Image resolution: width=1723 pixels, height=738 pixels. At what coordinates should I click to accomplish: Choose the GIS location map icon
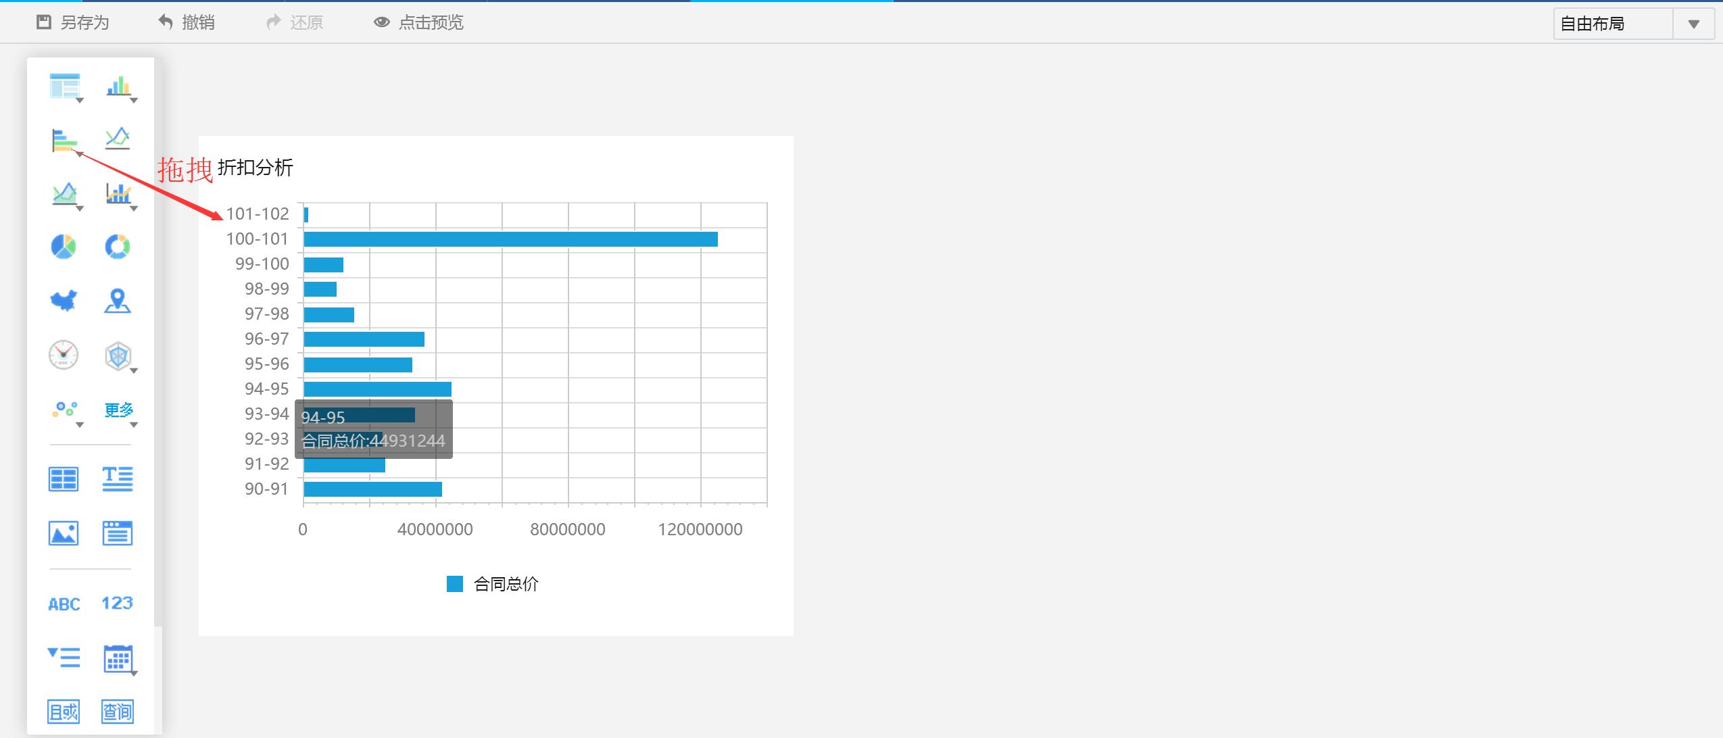[x=118, y=301]
